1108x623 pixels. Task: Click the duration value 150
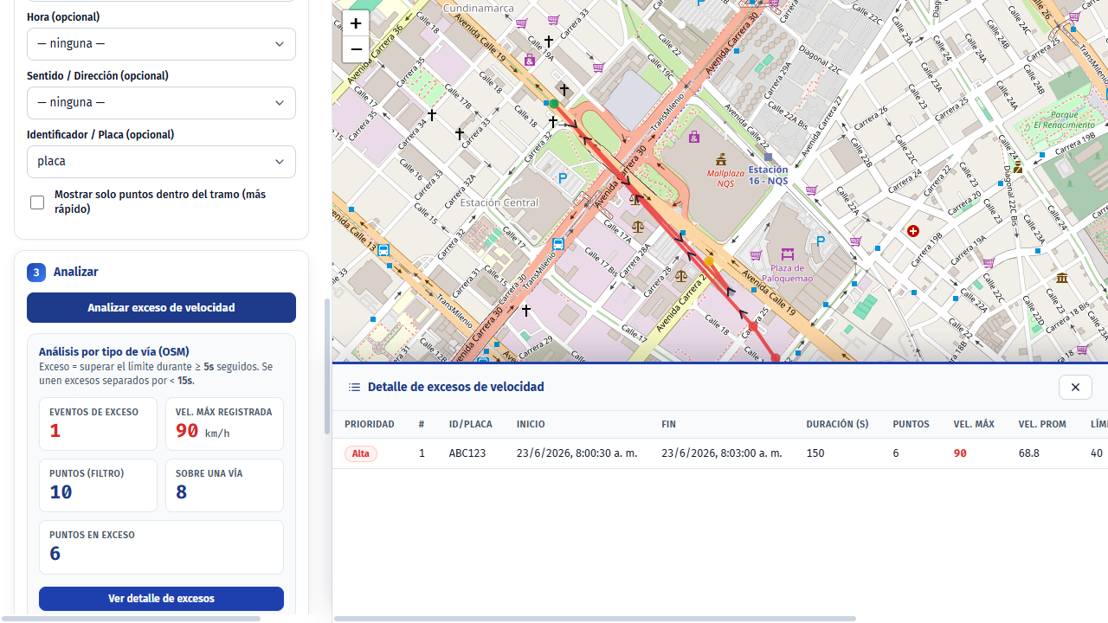815,453
